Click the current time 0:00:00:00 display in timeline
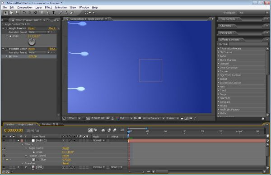Viewport: 271px width, 175px height. click(14, 130)
